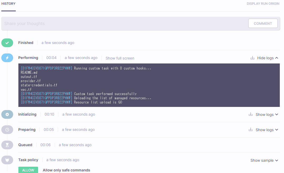This screenshot has height=173, width=284.
Task: Open the History tab
Action: (8, 4)
